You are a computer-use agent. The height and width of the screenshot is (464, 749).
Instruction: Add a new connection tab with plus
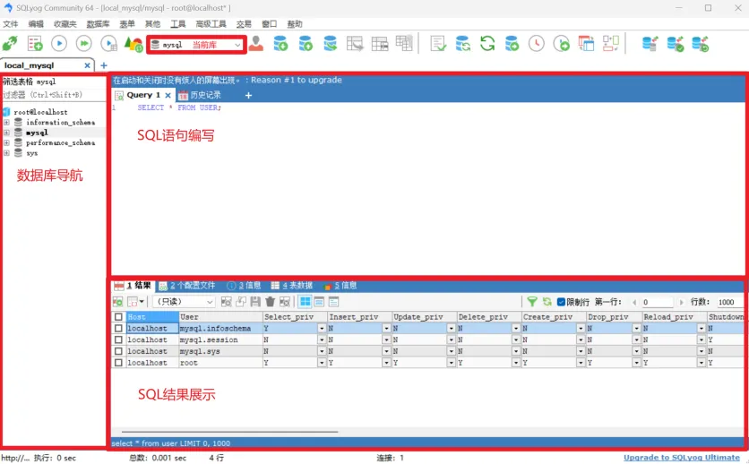pos(104,65)
